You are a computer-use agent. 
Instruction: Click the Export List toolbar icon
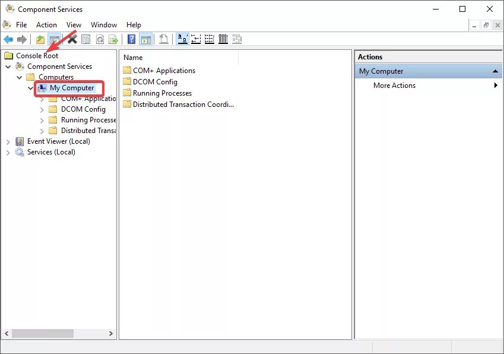coord(113,40)
